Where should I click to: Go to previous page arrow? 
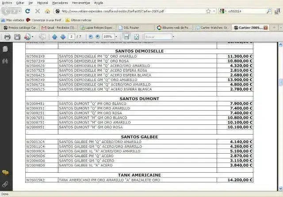tap(54, 37)
